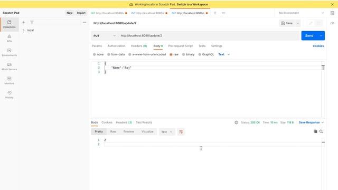Open the Send options arrow

coord(321,36)
